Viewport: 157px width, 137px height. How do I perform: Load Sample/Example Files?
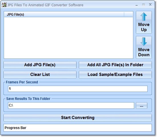point(115,74)
